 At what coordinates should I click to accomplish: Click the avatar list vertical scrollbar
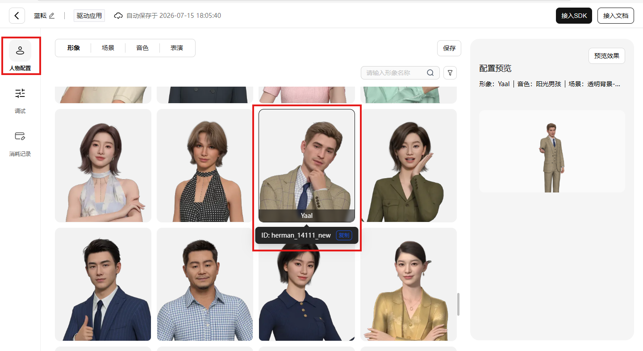pyautogui.click(x=458, y=304)
